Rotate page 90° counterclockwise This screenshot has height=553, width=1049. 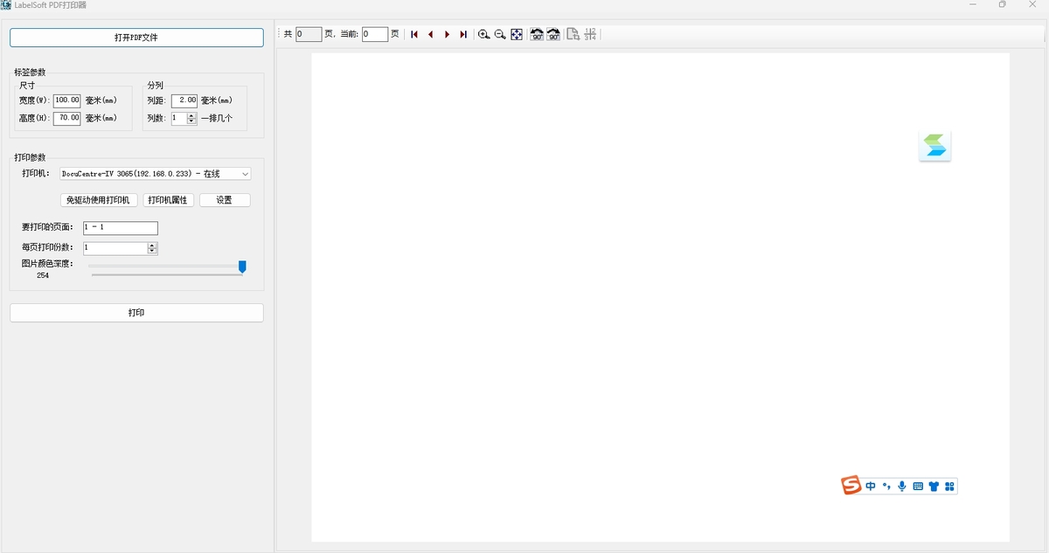[x=537, y=34]
